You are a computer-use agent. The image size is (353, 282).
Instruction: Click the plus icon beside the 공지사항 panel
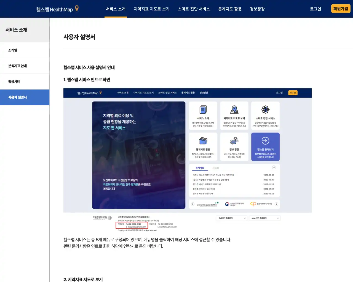pyautogui.click(x=274, y=167)
